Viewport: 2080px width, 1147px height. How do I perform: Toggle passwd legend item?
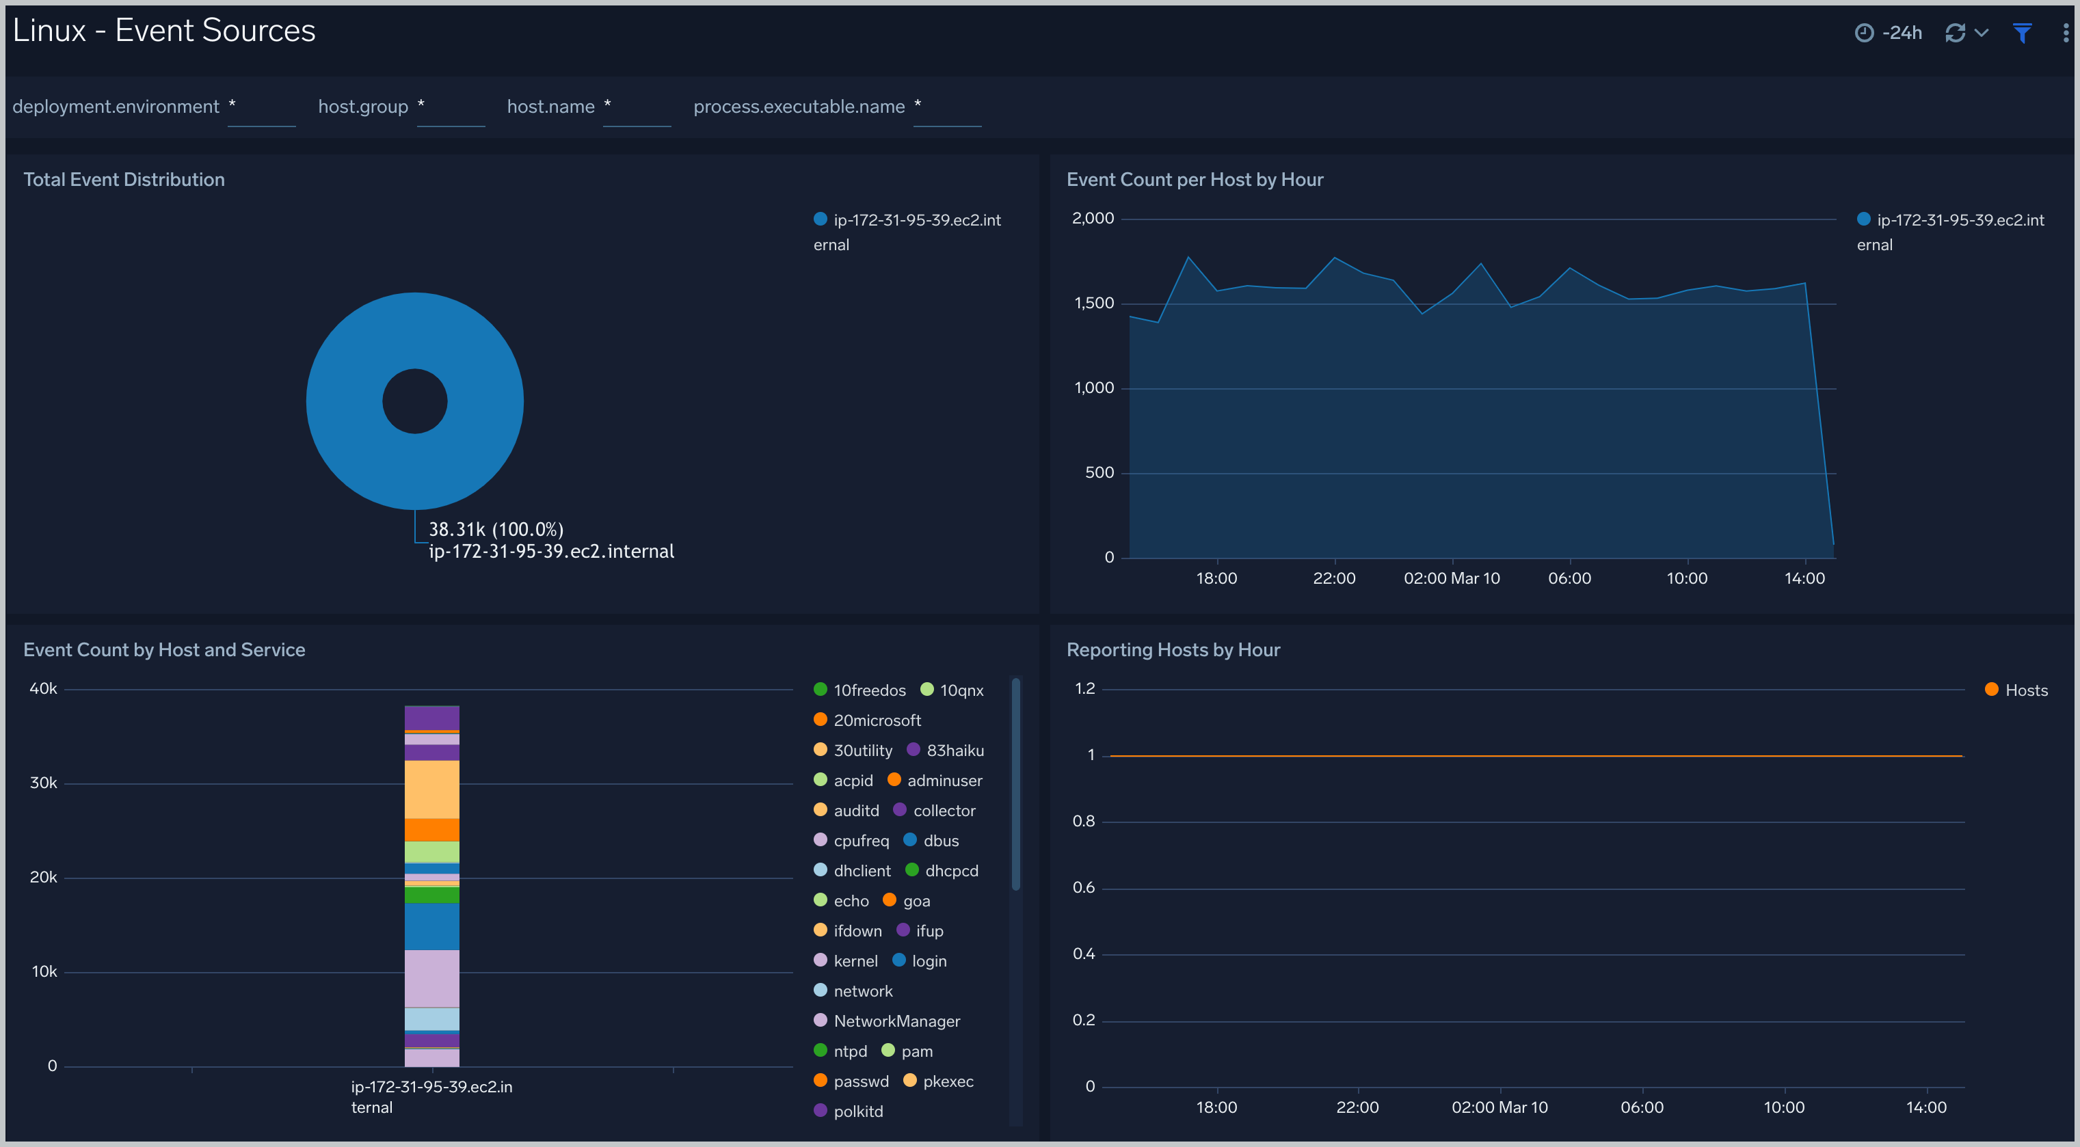pos(851,1081)
